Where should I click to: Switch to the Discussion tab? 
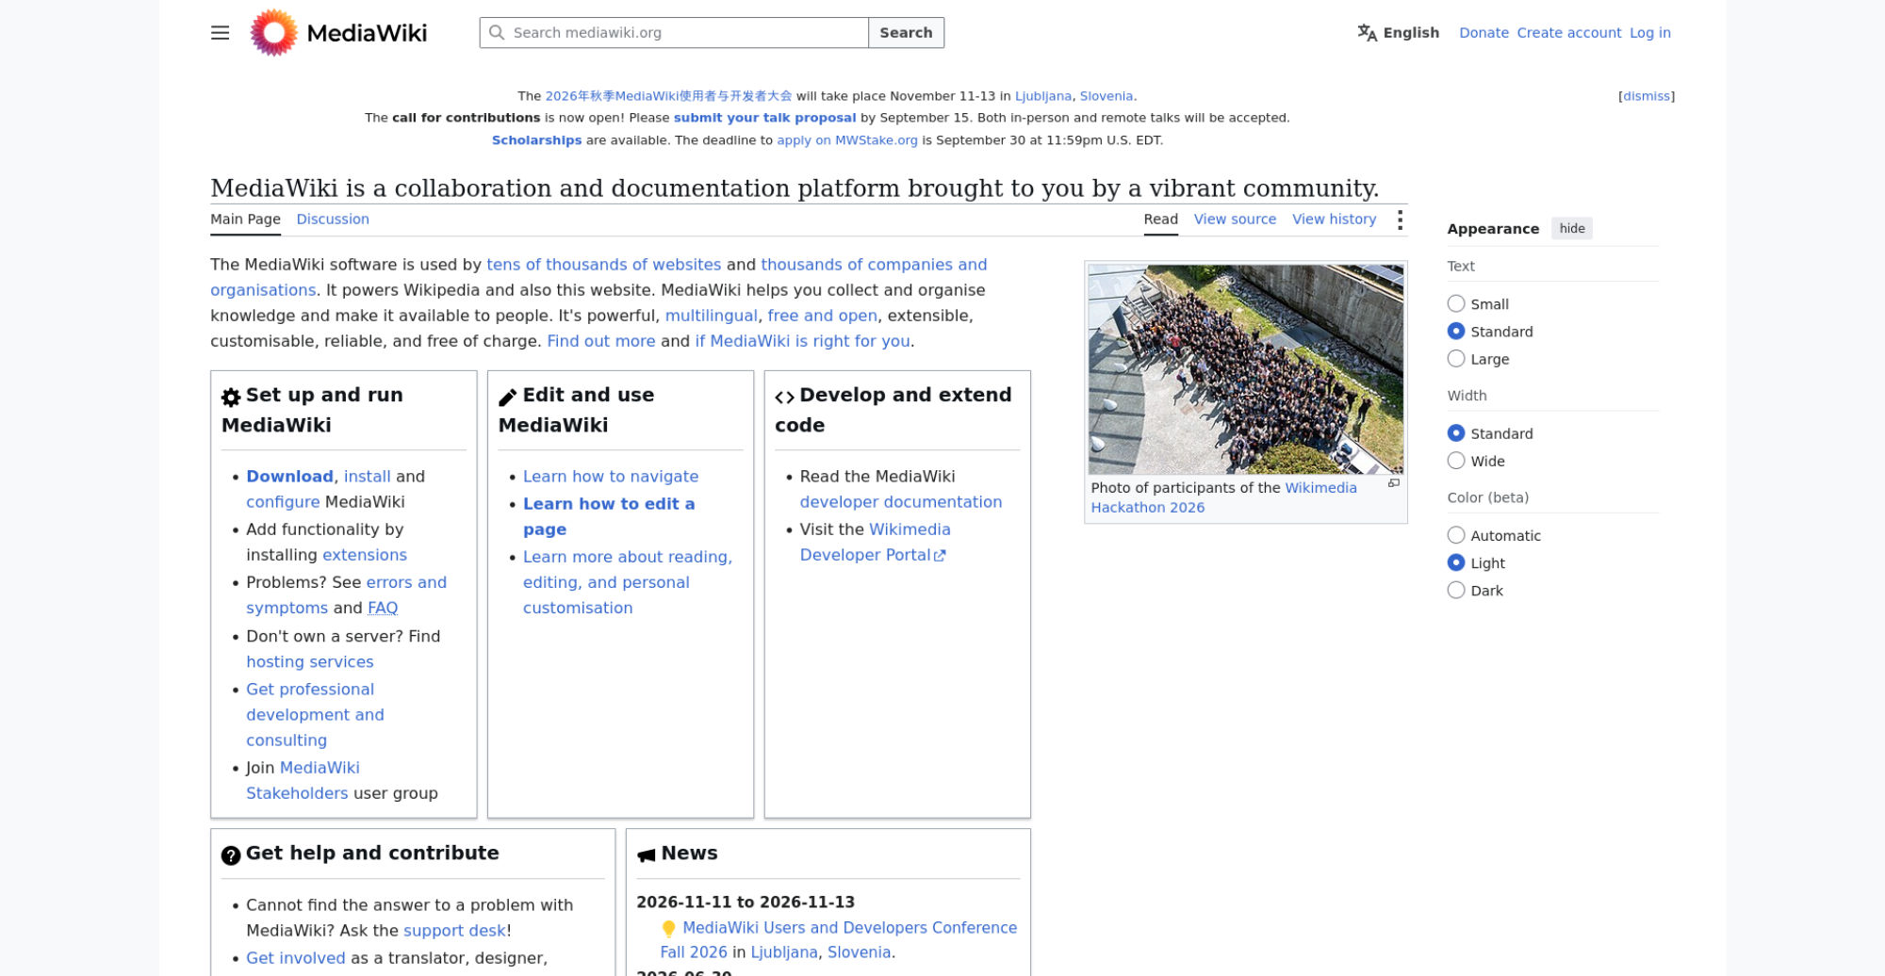[333, 220]
